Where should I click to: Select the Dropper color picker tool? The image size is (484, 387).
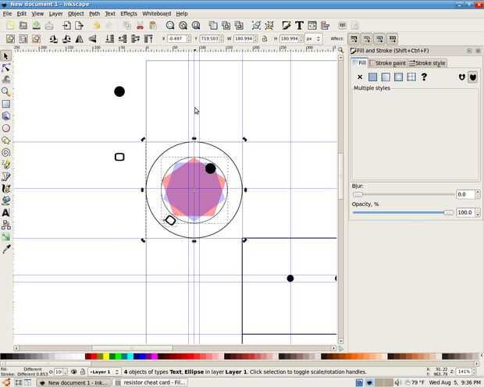coord(6,249)
